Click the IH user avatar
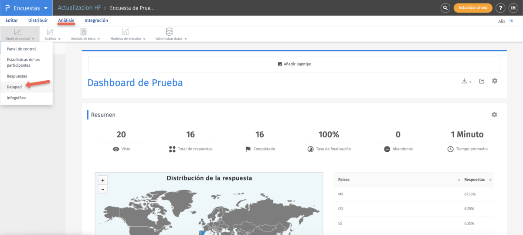The image size is (523, 235). (513, 8)
